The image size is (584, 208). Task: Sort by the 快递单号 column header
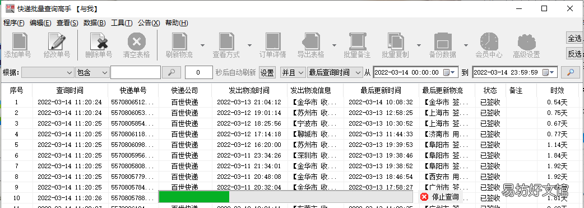click(x=133, y=90)
